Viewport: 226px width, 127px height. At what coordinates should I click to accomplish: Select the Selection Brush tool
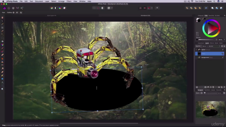[x=2, y=31]
